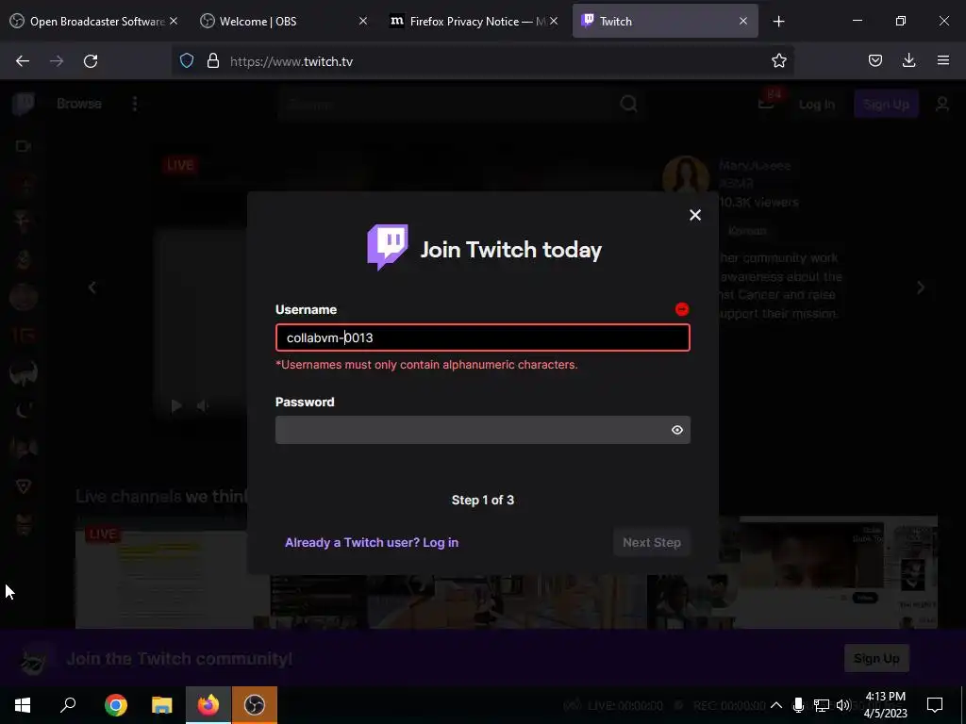Click the Twitch search field

pos(446,104)
